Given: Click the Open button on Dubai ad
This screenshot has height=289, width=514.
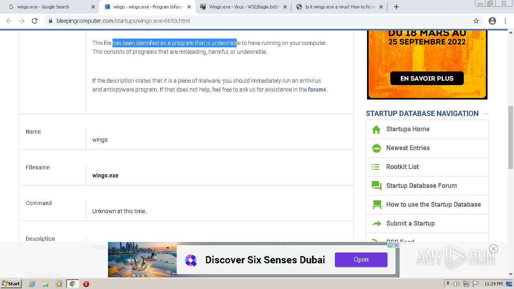Looking at the screenshot, I should click(x=361, y=260).
